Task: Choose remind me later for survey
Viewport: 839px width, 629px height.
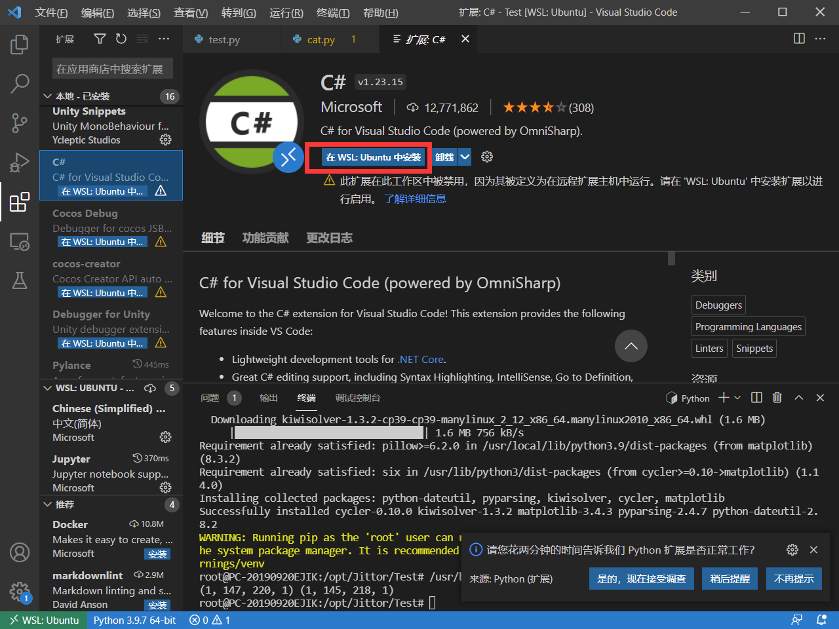Action: pyautogui.click(x=730, y=579)
